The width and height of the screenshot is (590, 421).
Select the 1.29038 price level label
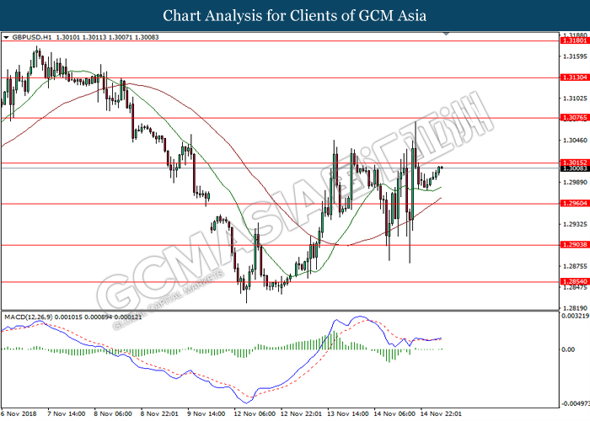(x=575, y=245)
